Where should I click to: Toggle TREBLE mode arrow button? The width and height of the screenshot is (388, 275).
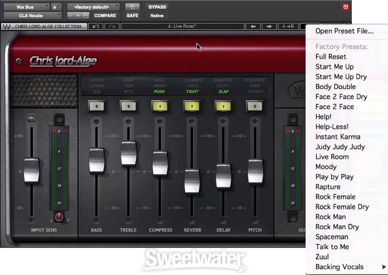click(x=128, y=106)
